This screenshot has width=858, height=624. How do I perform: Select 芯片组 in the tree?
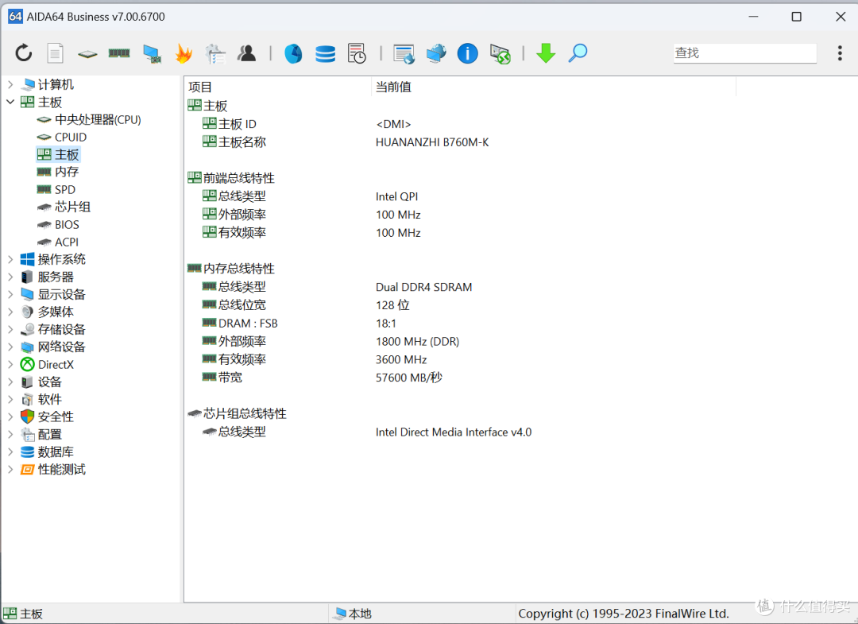click(64, 207)
